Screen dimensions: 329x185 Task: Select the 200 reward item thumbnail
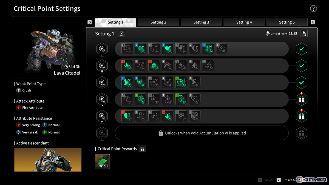pyautogui.click(x=102, y=161)
